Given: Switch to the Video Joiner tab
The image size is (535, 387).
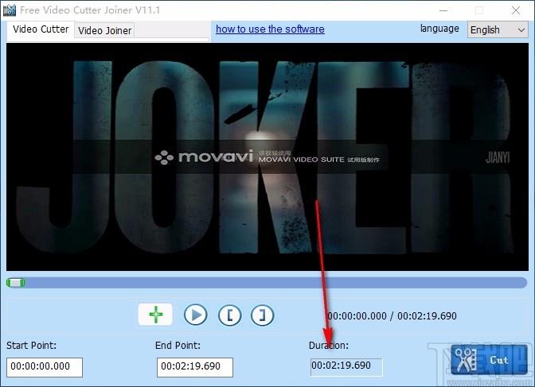Looking at the screenshot, I should pos(104,30).
